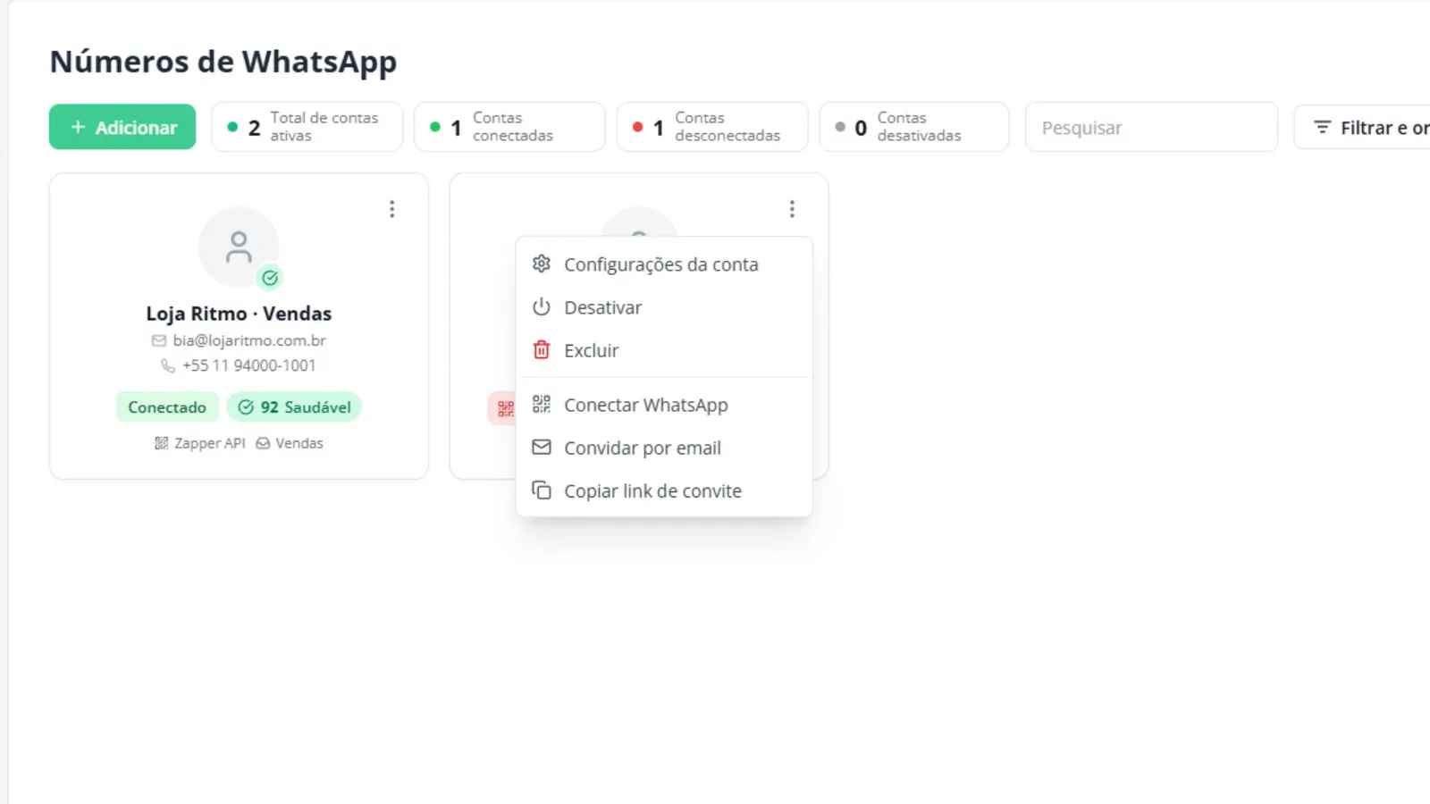Click the QR code icon beside Conectar WhatsApp
1430x804 pixels.
coord(542,404)
